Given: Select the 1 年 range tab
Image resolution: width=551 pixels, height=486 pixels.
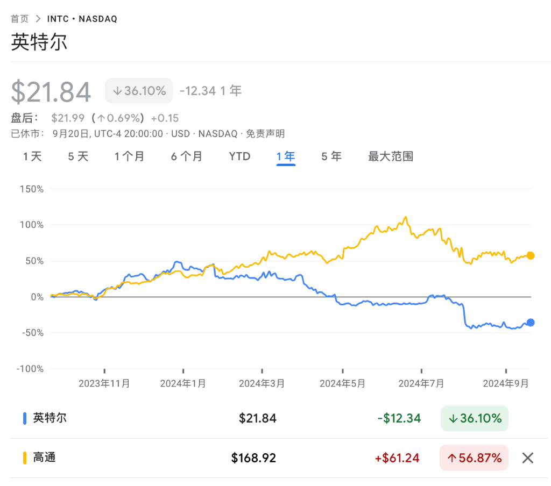Looking at the screenshot, I should [x=286, y=156].
